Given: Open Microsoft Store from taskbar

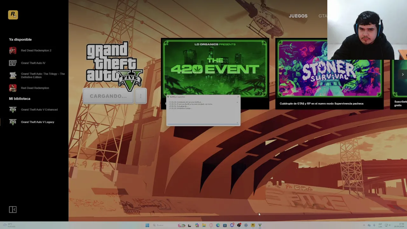Looking at the screenshot, I should (225, 225).
